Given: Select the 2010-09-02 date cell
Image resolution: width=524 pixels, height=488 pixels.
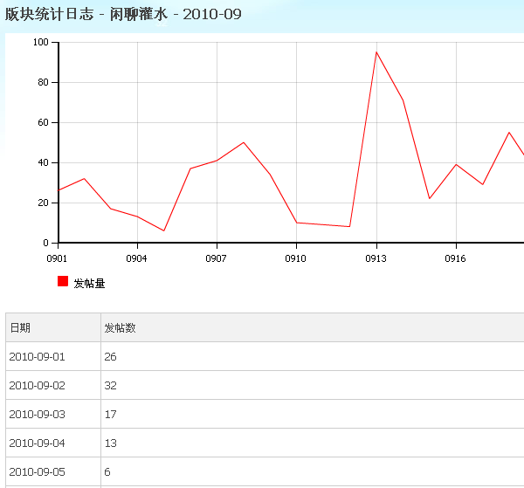Looking at the screenshot, I should point(37,385).
